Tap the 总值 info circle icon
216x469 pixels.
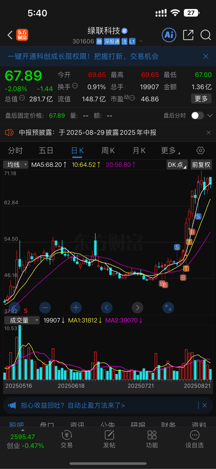click(x=22, y=98)
